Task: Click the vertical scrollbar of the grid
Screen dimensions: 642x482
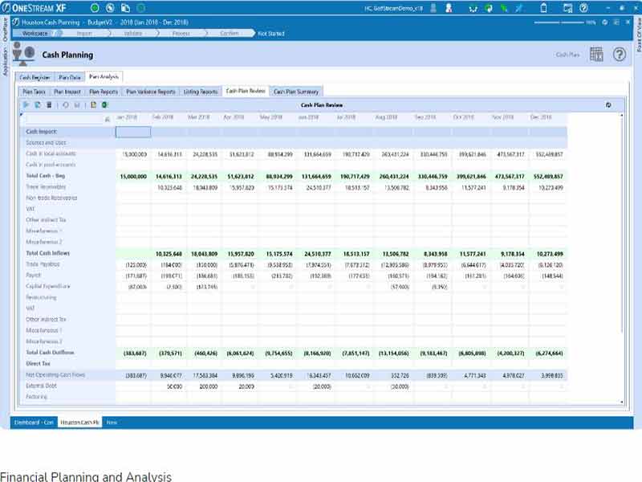Action: click(622, 241)
